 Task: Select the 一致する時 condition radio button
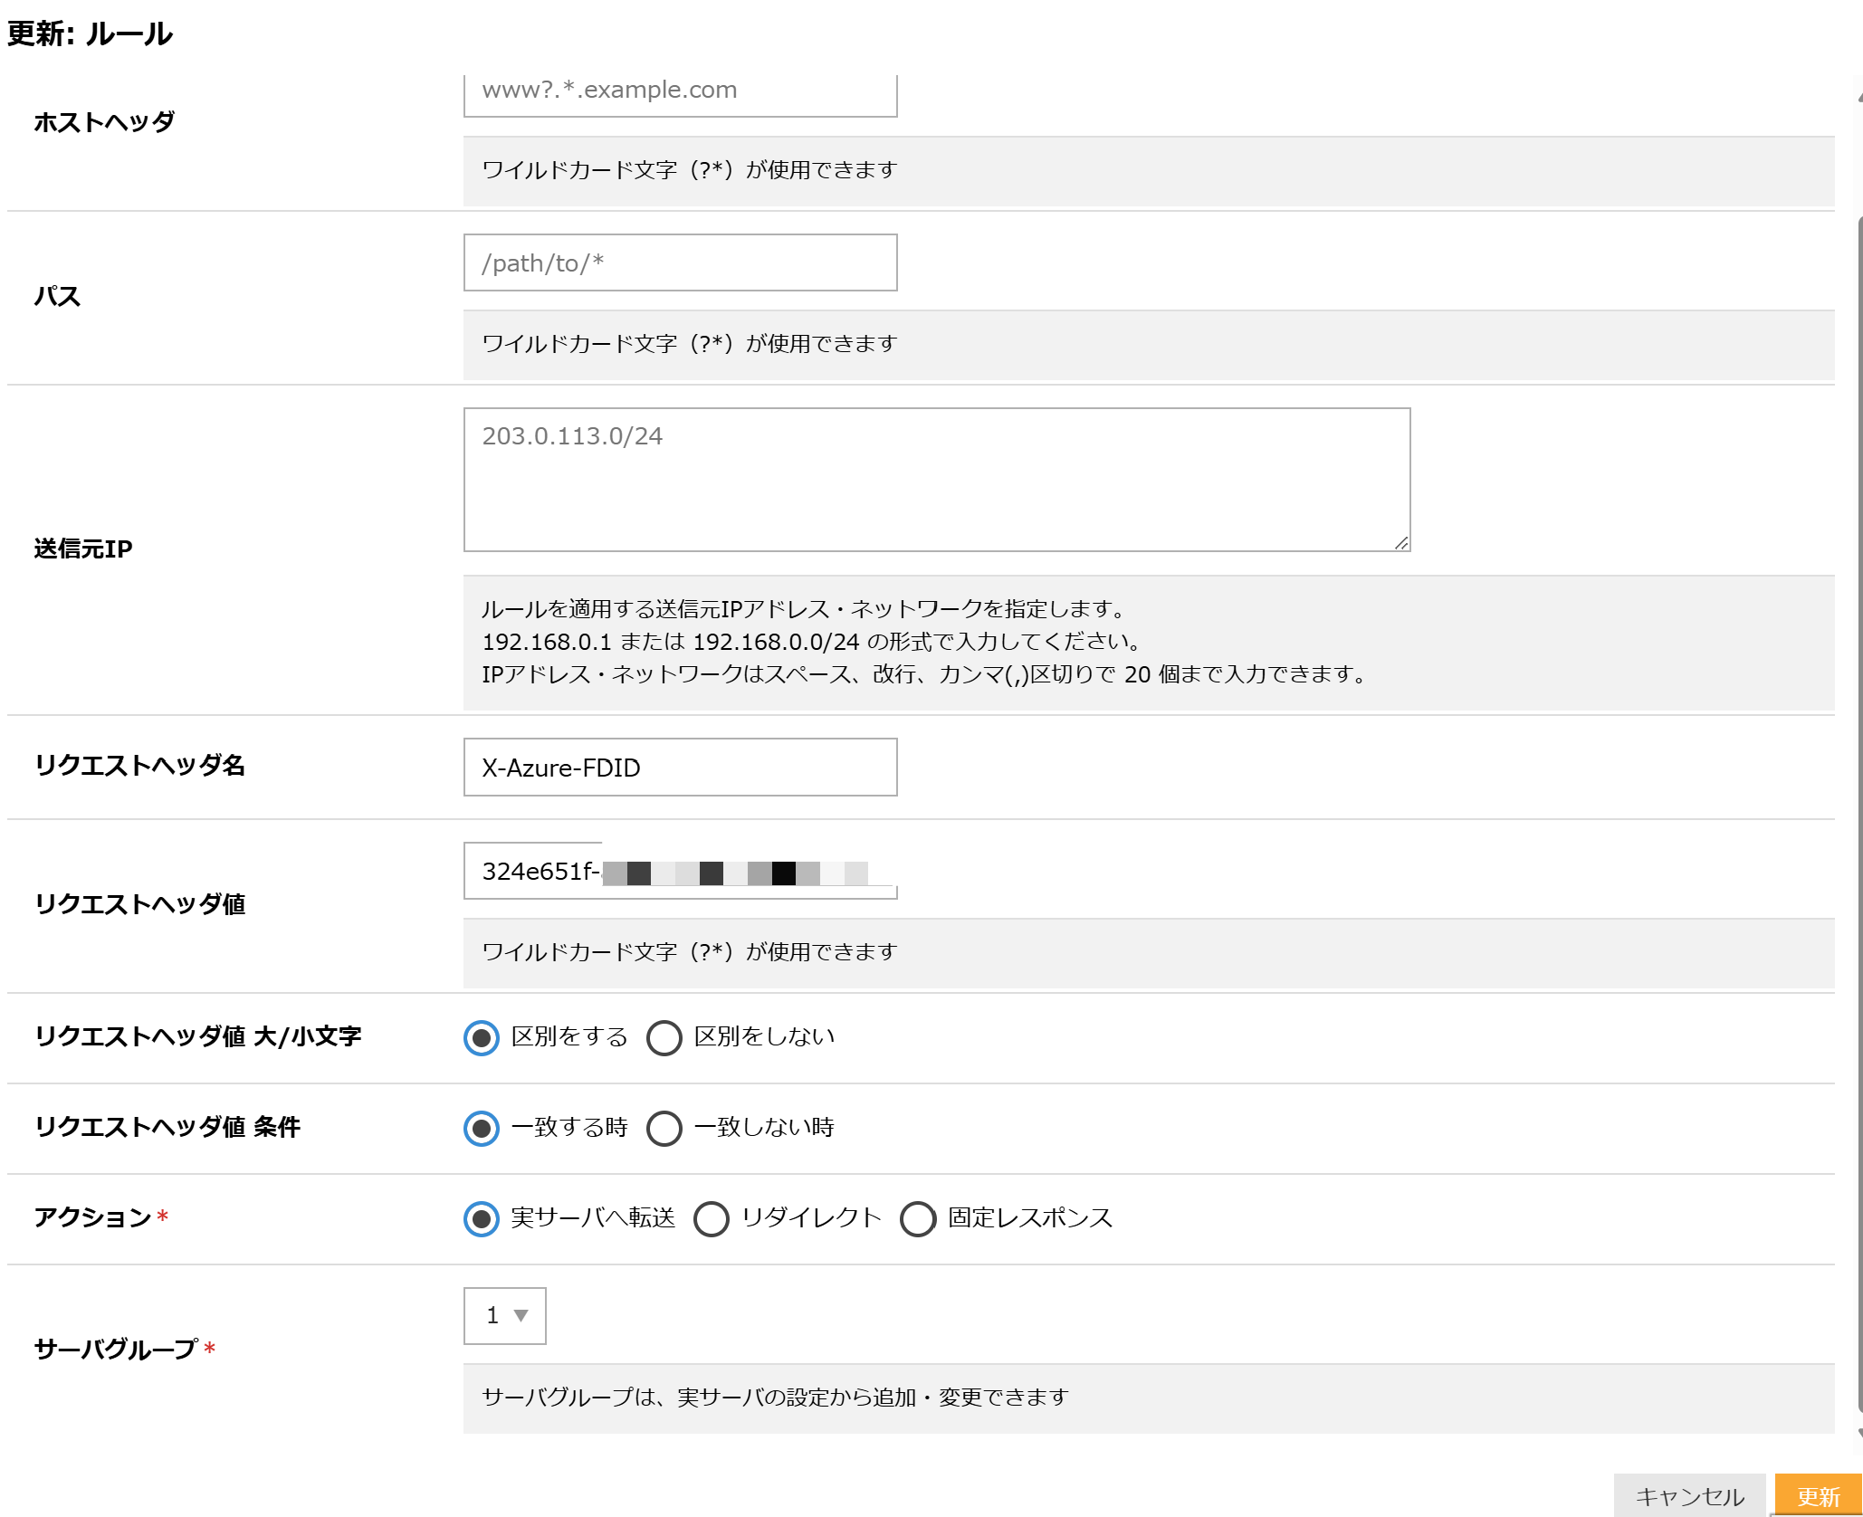coord(482,1128)
